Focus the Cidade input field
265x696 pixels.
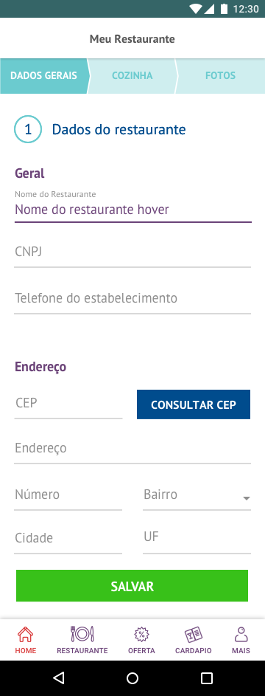(x=68, y=540)
